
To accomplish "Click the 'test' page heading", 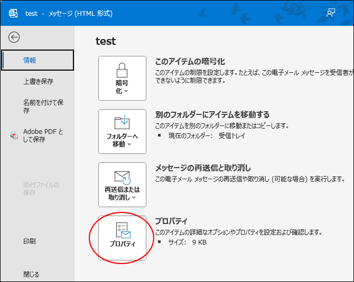I will tap(106, 41).
